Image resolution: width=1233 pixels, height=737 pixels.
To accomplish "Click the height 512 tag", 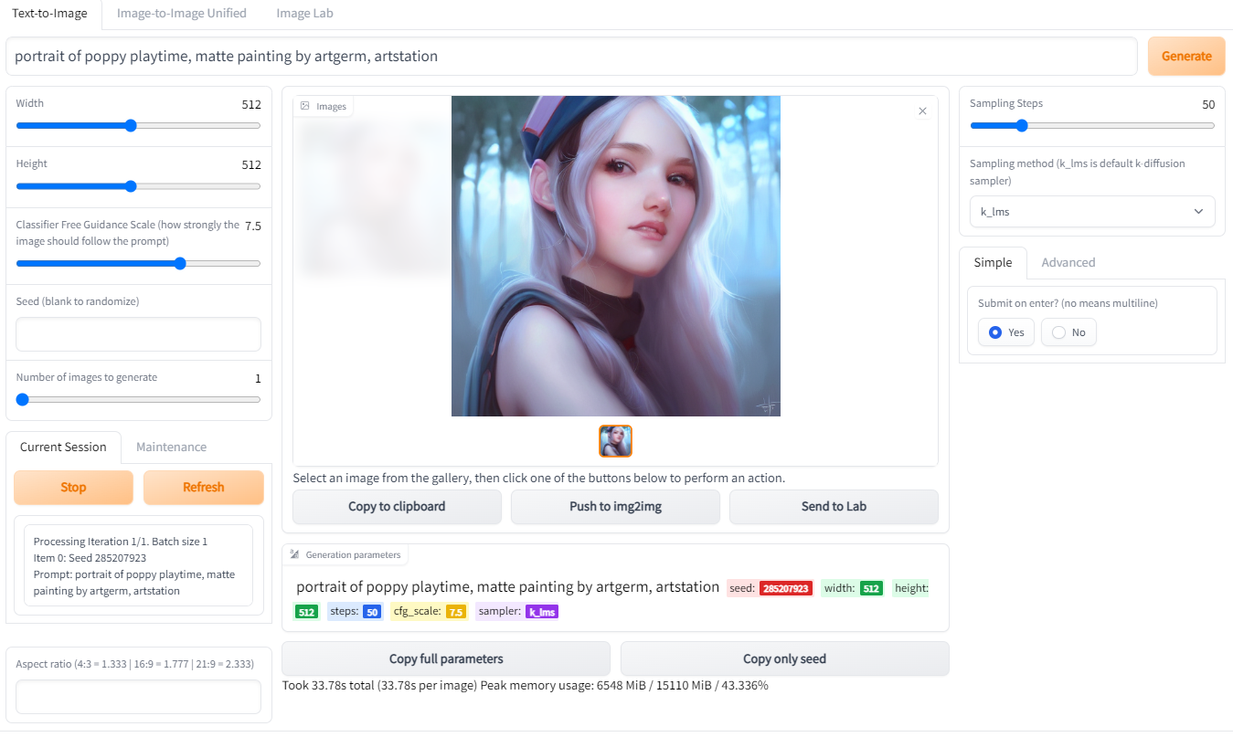I will (306, 612).
